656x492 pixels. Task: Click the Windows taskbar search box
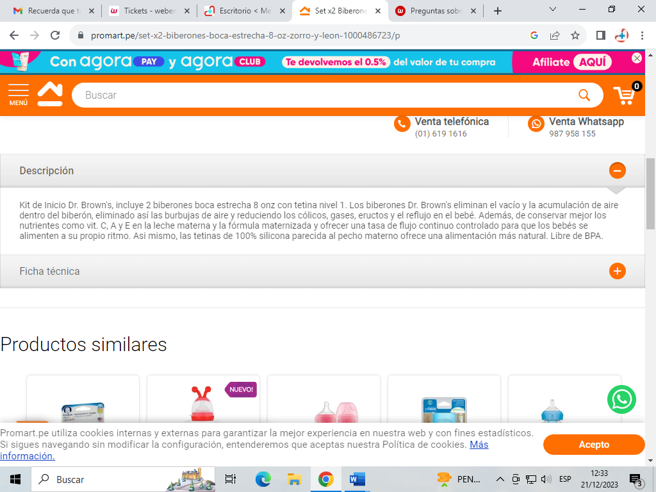click(x=123, y=479)
